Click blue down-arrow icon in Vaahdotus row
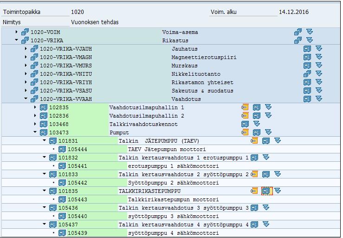 click(x=319, y=99)
